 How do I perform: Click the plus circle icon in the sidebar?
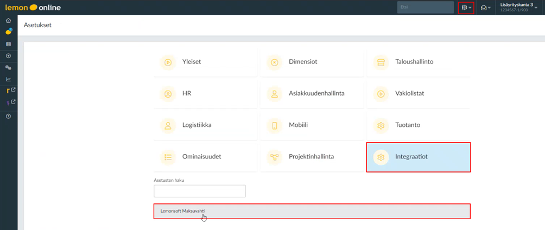point(8,56)
